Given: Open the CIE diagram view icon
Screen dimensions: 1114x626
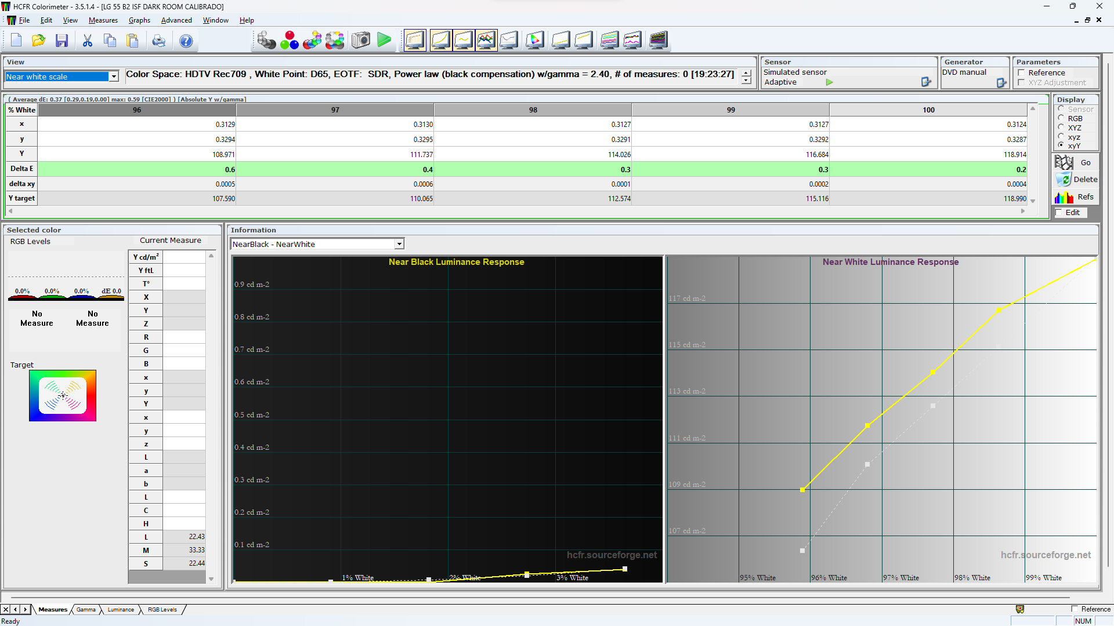Looking at the screenshot, I should pos(534,41).
